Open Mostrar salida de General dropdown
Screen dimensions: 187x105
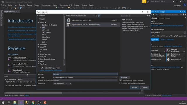click(26, 79)
